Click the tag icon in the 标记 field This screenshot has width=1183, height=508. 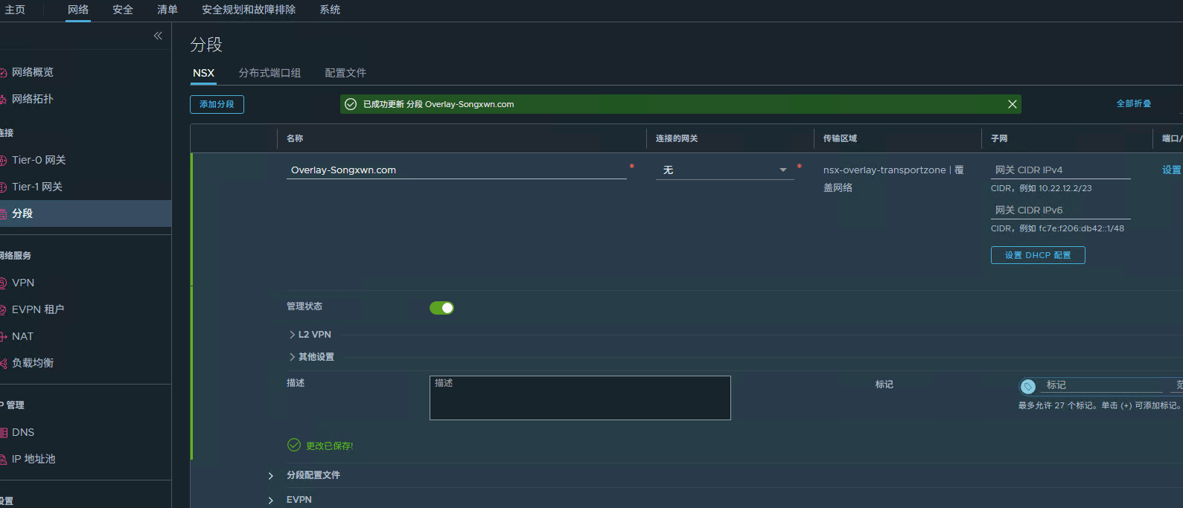[x=1028, y=386]
